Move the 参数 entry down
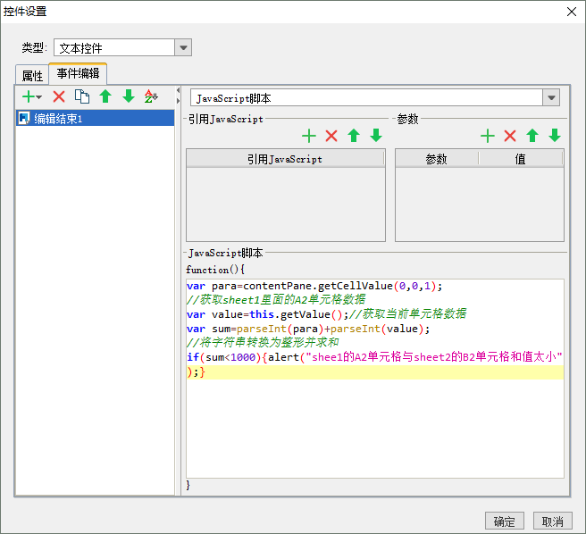Image resolution: width=586 pixels, height=534 pixels. point(555,136)
